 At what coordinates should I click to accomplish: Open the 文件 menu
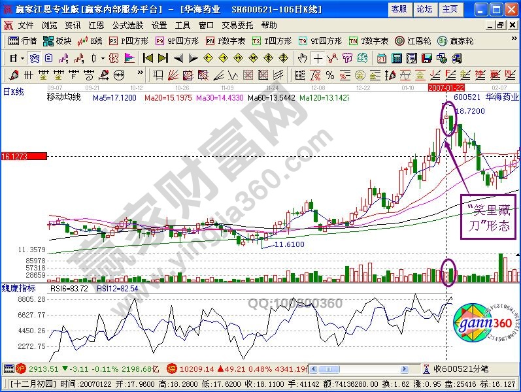pyautogui.click(x=26, y=25)
